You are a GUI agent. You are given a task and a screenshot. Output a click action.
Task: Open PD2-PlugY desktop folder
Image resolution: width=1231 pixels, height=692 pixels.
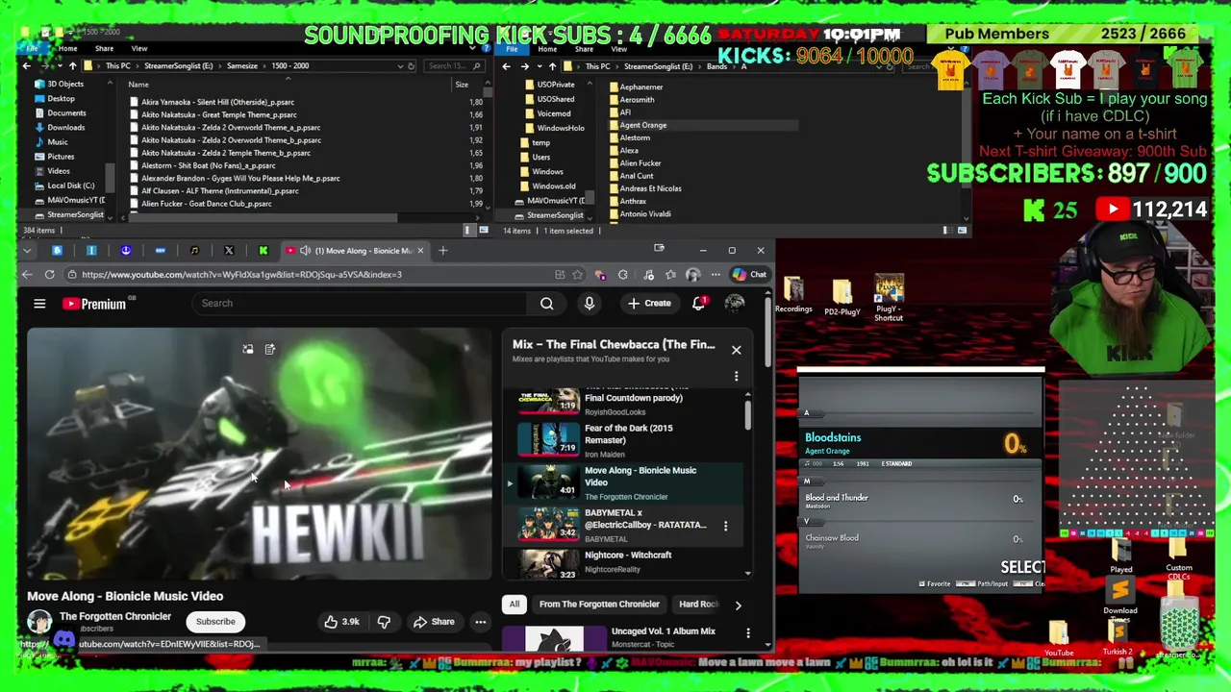(x=842, y=297)
